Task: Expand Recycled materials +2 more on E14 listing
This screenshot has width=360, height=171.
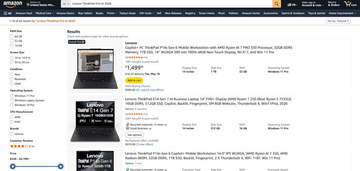Action: [x=166, y=125]
